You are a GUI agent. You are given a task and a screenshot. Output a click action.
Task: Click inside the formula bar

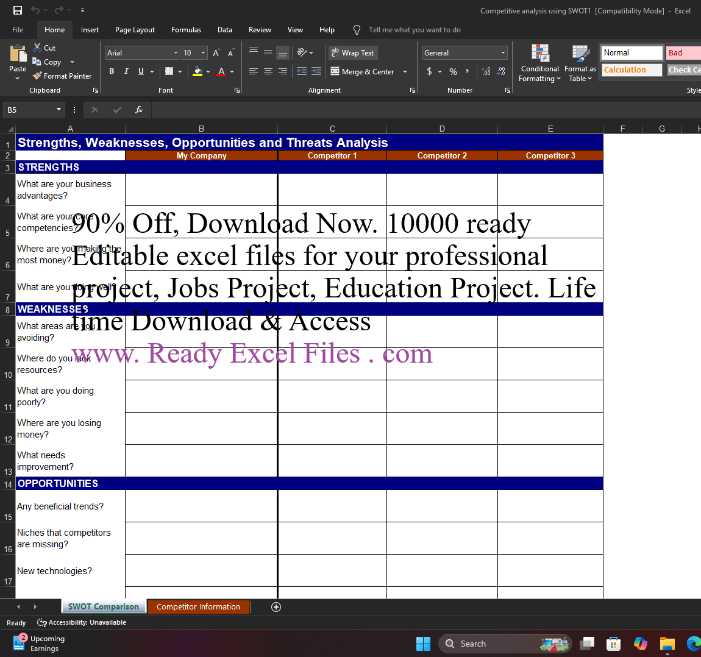(426, 110)
